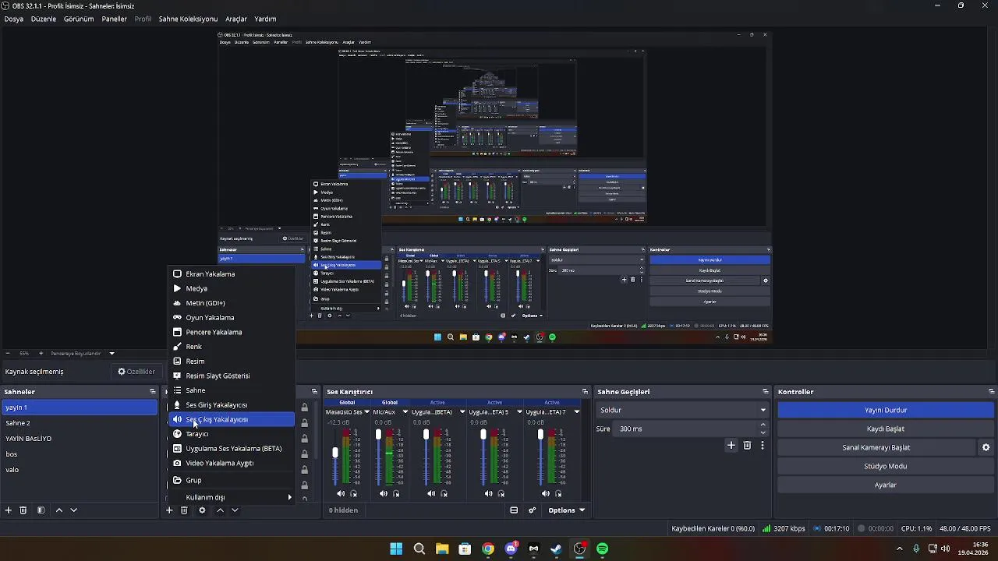Float the Ses Karıştırıcı panel dock icon
This screenshot has width=998, height=561.
pyautogui.click(x=585, y=392)
